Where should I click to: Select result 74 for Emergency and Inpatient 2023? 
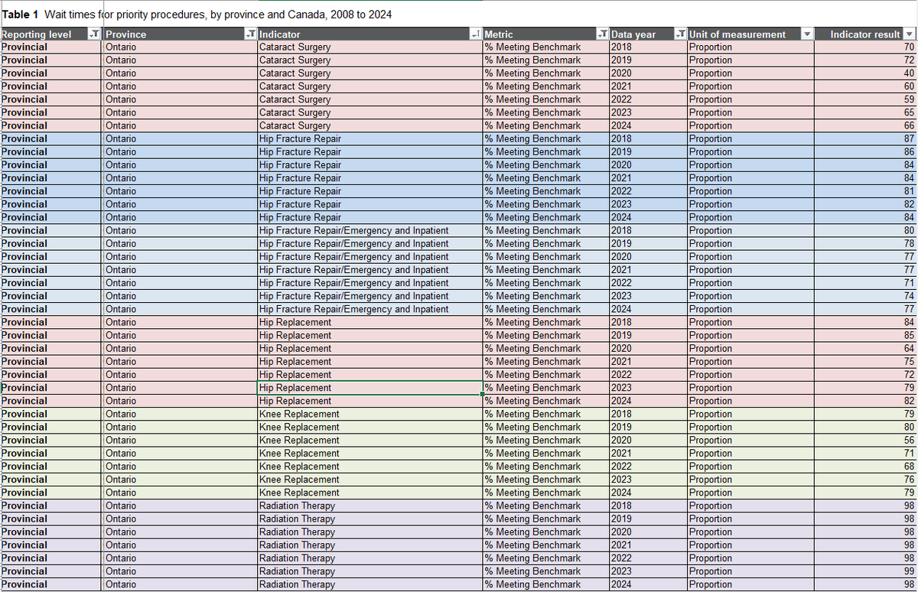(865, 295)
